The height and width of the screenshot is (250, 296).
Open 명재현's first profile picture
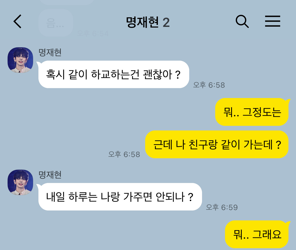[x=20, y=60]
